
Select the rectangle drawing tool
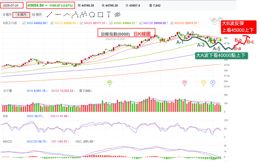pos(100,15)
